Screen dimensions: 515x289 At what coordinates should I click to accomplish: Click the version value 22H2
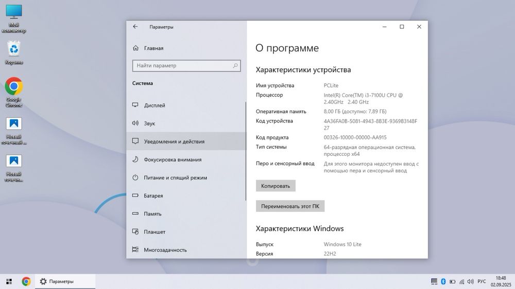pos(330,254)
